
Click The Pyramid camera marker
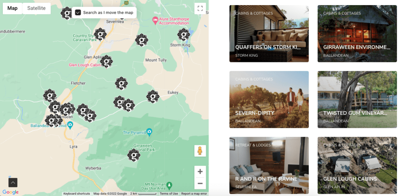click(x=150, y=132)
